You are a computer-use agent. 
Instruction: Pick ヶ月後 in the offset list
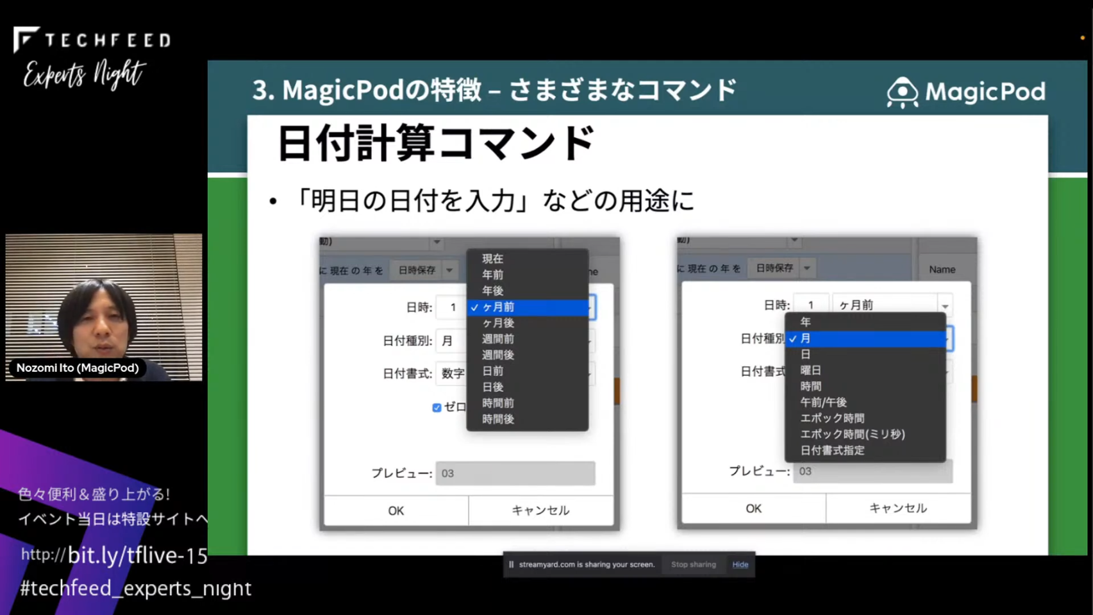pos(527,323)
